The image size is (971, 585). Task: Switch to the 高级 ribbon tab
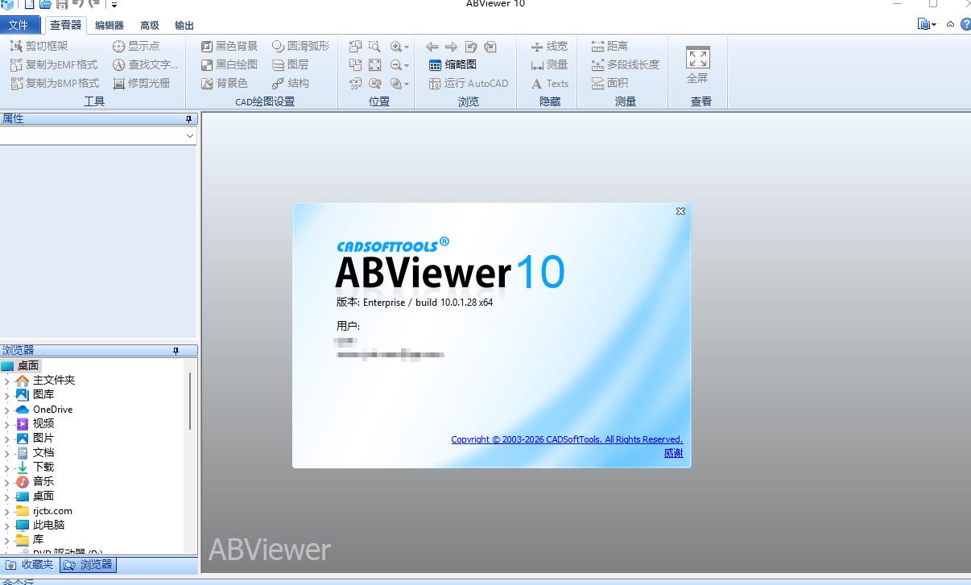(x=150, y=25)
